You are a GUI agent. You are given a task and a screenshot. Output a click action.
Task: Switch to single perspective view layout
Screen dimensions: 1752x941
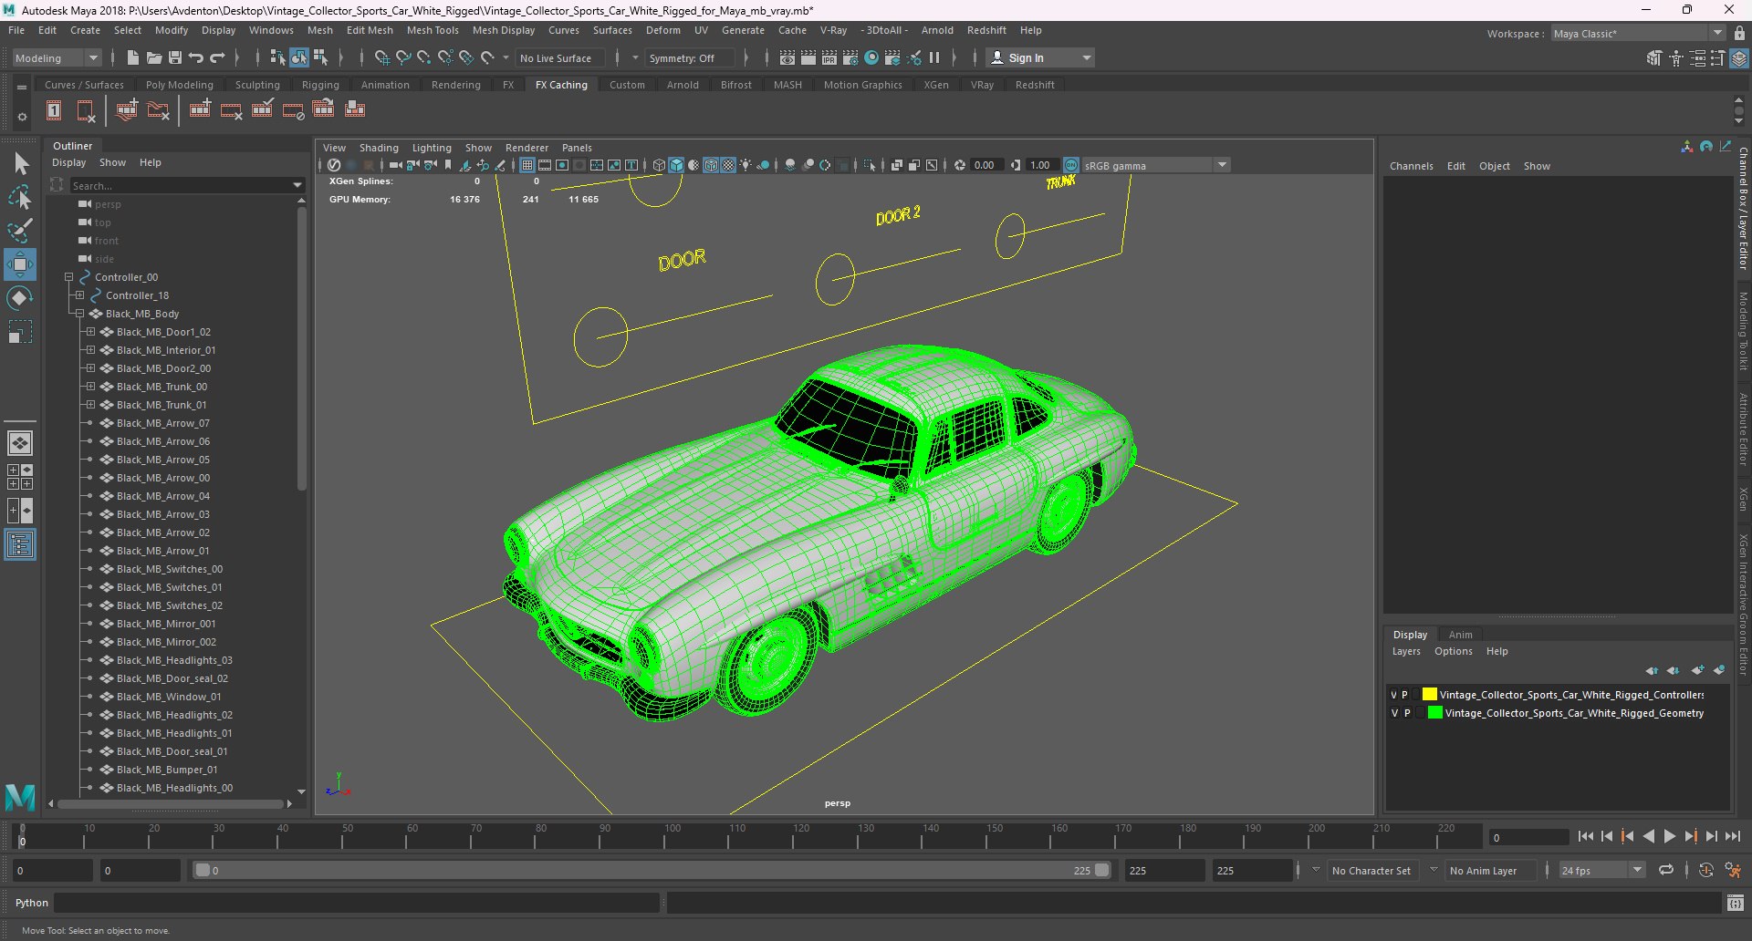(x=20, y=443)
